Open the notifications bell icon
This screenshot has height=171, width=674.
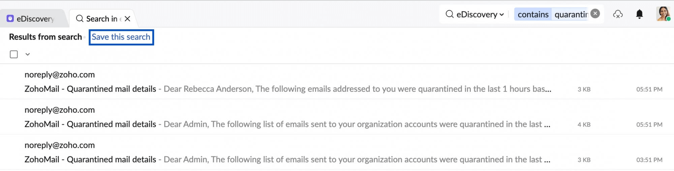coord(639,14)
